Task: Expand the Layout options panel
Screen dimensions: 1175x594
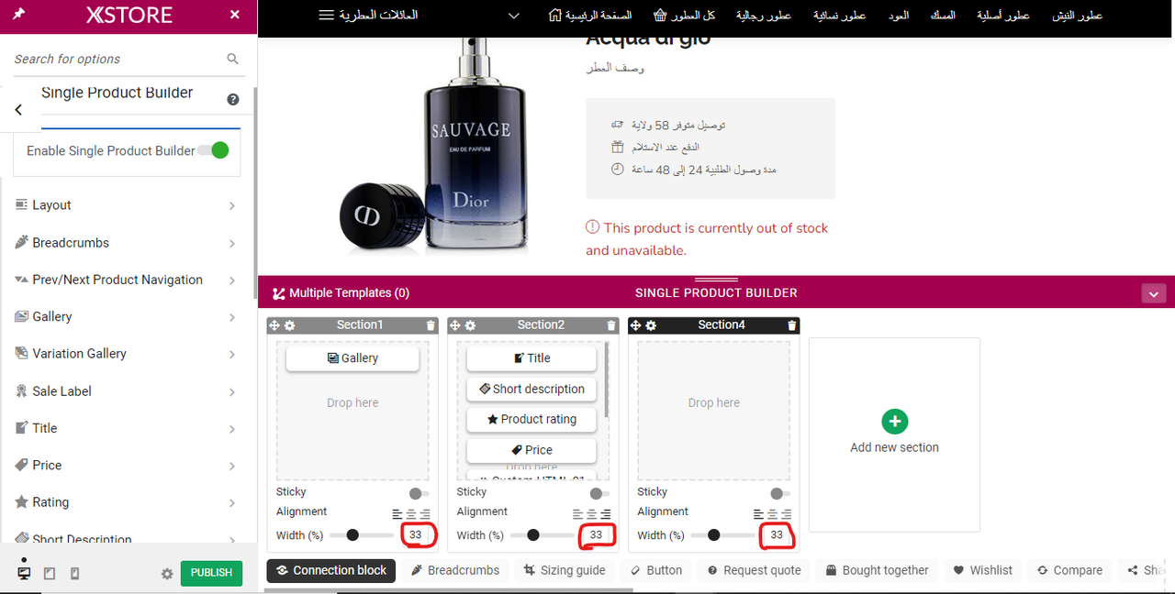Action: tap(126, 205)
